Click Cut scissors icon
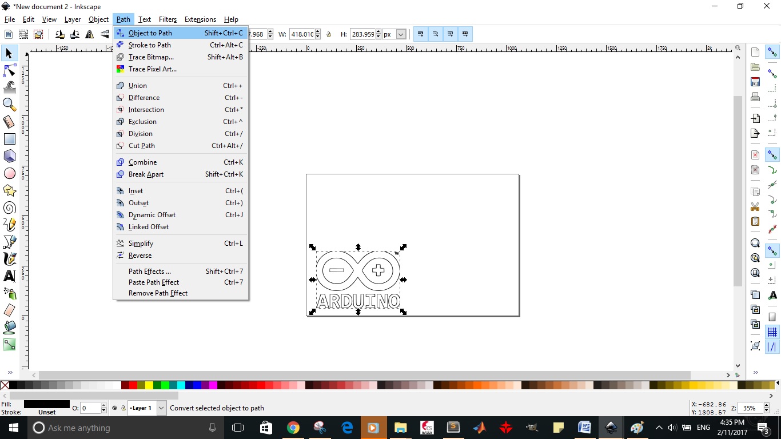This screenshot has width=781, height=439. (755, 206)
